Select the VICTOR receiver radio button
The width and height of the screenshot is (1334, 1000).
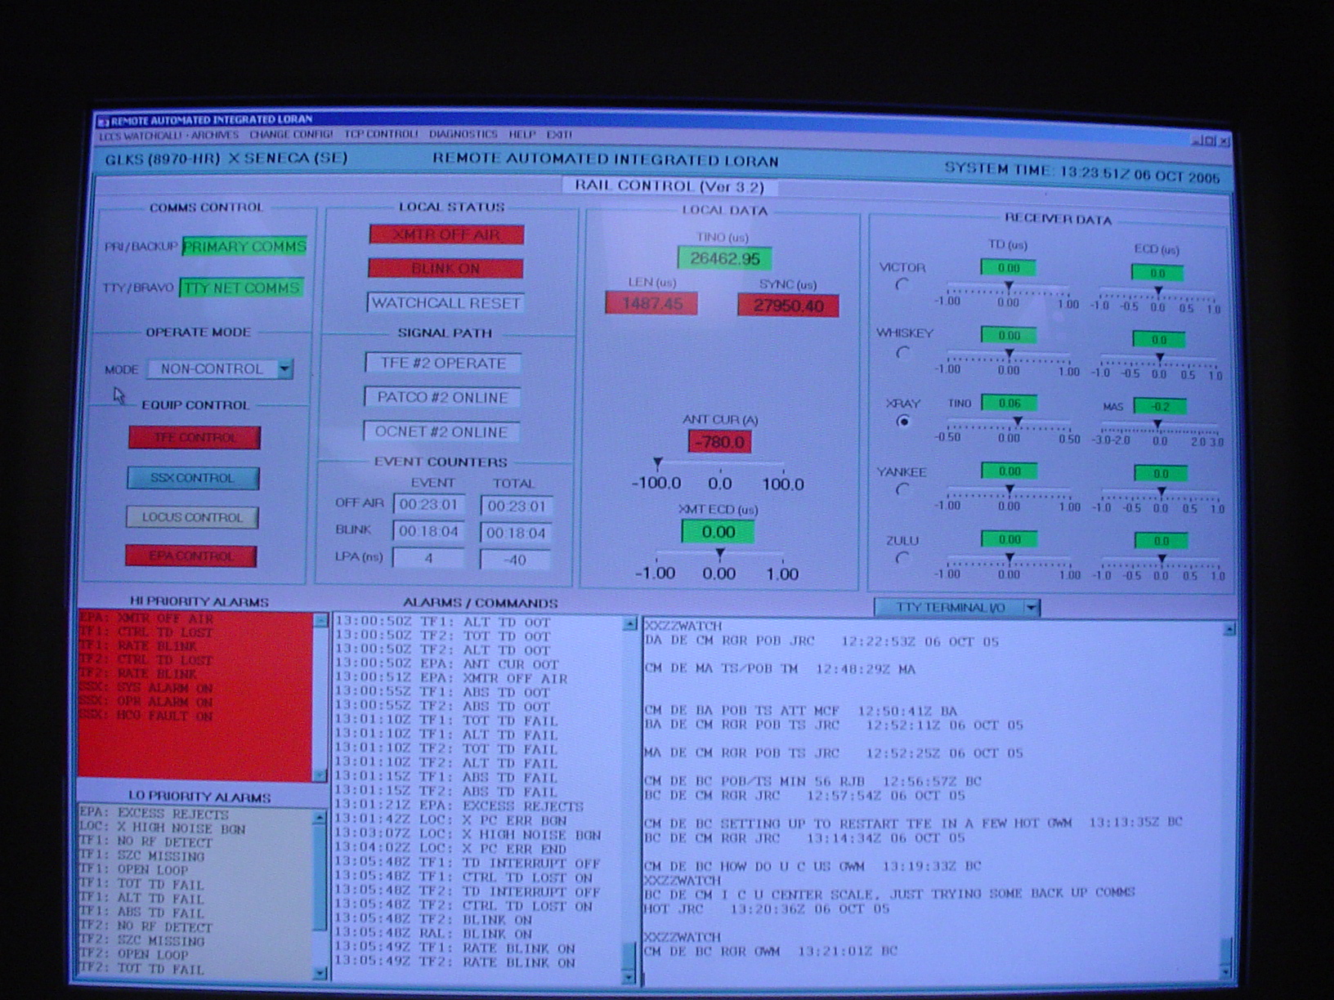(x=902, y=284)
